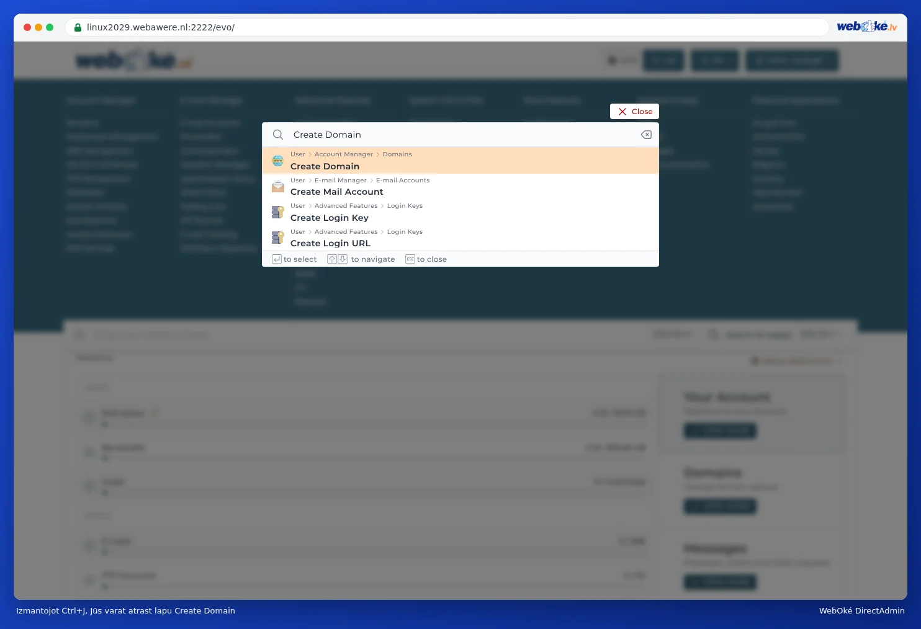The width and height of the screenshot is (921, 629).
Task: Click the down arrow navigate hint icon
Action: pos(343,259)
